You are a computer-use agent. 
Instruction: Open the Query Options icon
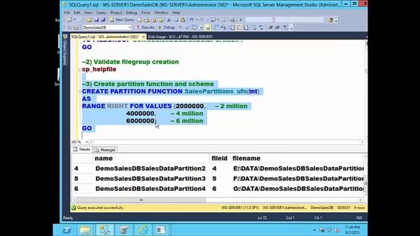point(200,28)
